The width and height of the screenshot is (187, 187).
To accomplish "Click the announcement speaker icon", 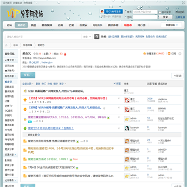I will [x=25, y=91].
